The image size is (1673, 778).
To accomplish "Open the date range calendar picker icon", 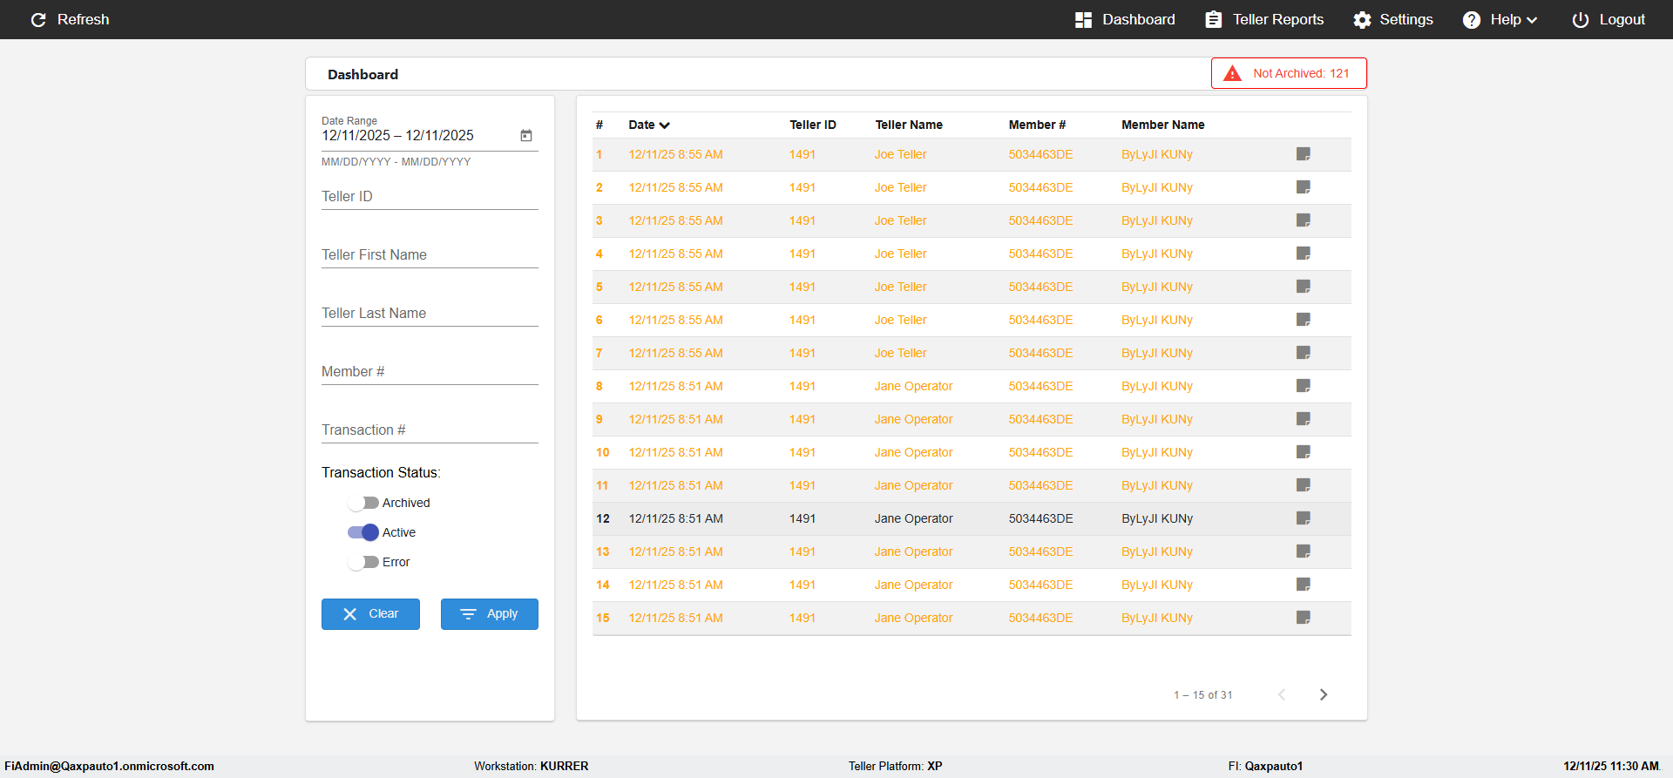I will coord(526,136).
